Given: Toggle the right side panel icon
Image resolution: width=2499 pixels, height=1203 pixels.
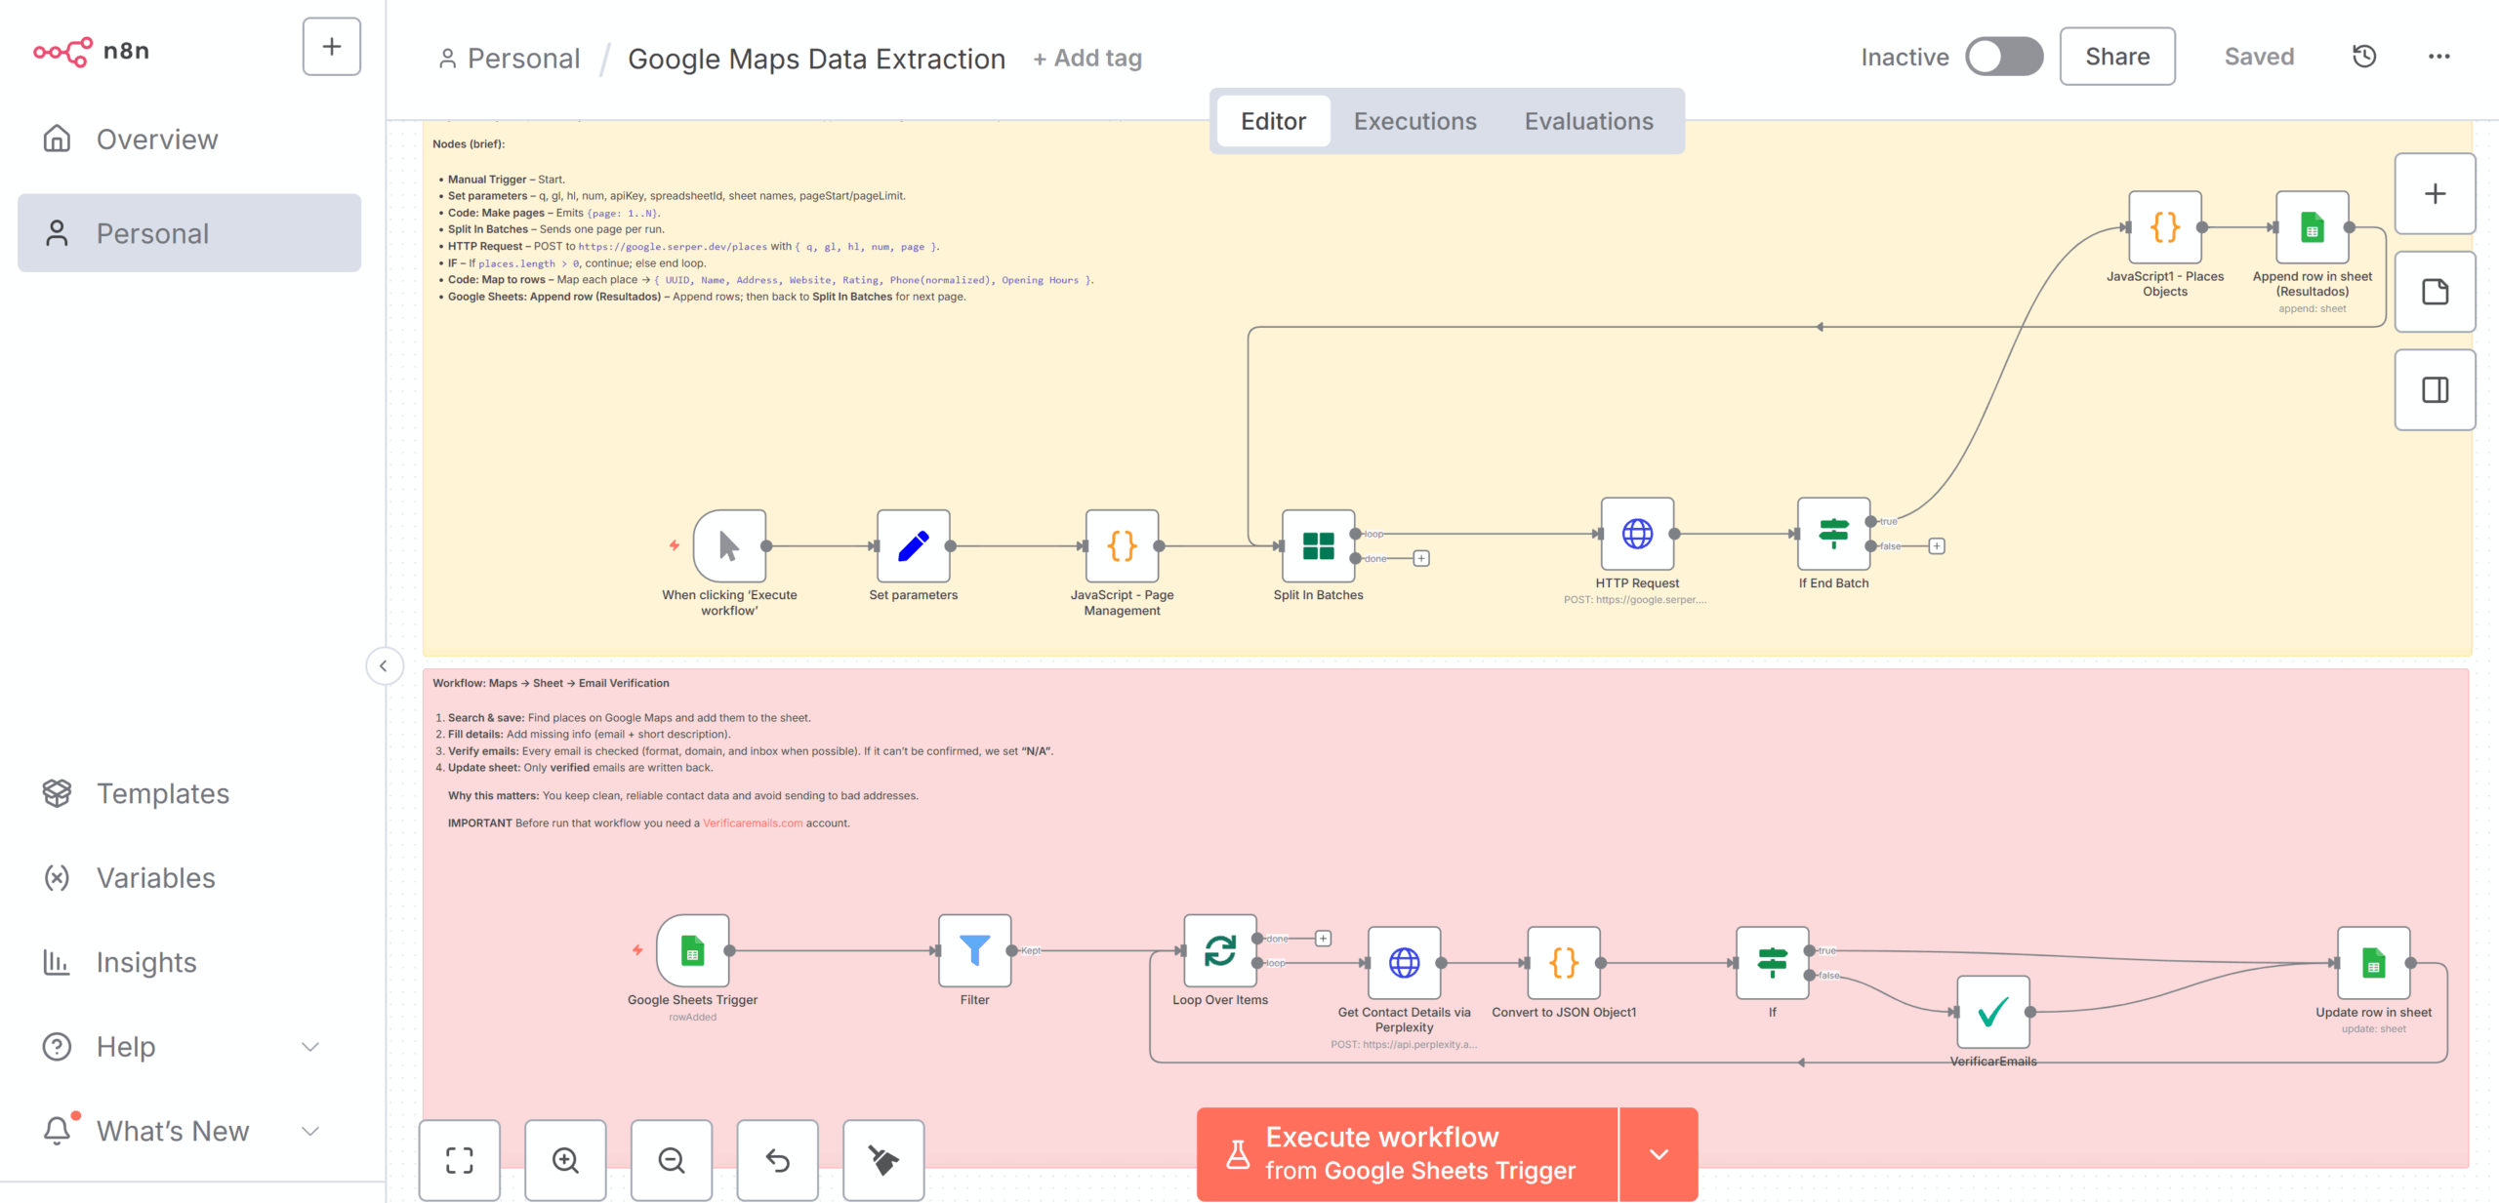Looking at the screenshot, I should [x=2435, y=390].
